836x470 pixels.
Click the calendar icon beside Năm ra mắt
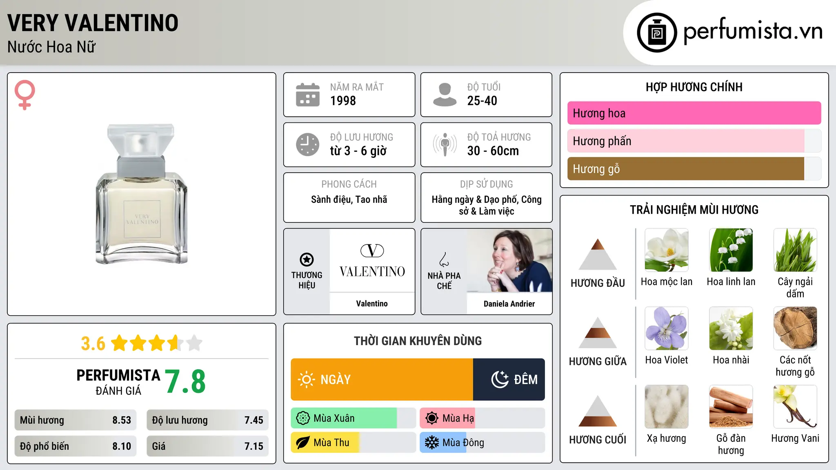click(x=308, y=95)
